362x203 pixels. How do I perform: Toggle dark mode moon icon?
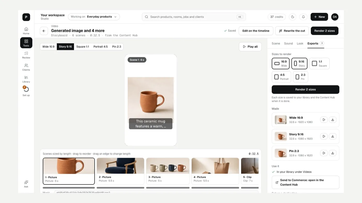293,17
